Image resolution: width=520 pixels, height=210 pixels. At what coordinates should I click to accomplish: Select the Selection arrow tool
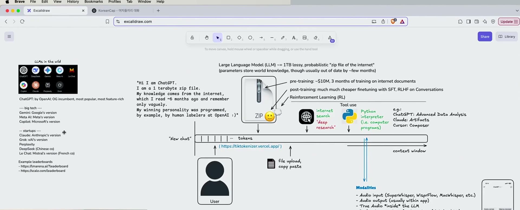coord(218,38)
